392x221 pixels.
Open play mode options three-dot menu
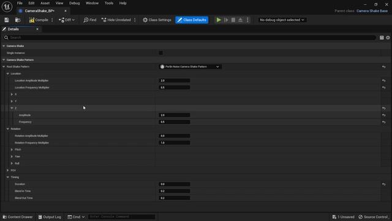[247, 20]
